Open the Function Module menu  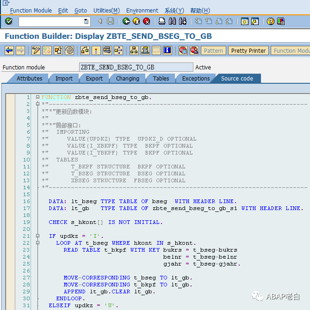(x=31, y=11)
